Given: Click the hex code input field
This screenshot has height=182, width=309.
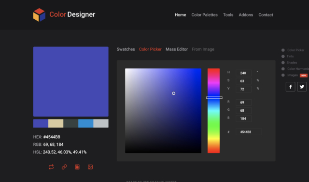Looking at the screenshot, I should pyautogui.click(x=249, y=132).
